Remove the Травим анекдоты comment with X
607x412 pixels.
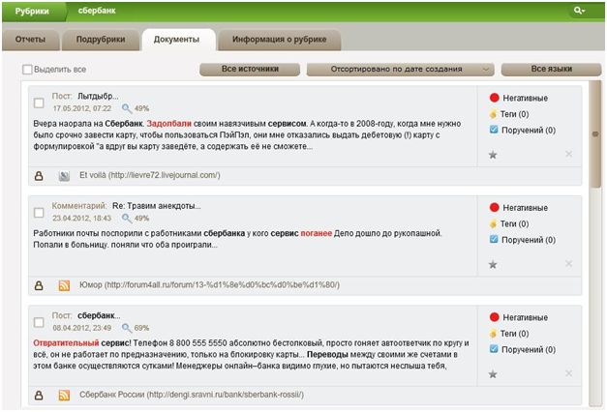[568, 263]
